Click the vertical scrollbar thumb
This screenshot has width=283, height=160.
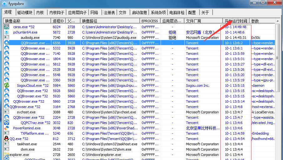click(277, 58)
